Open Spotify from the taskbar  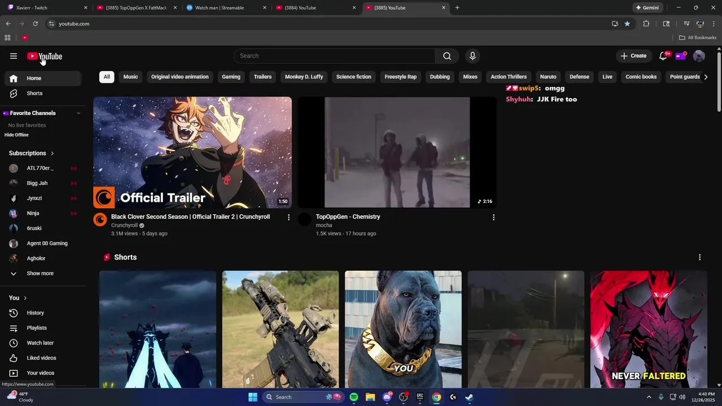point(354,397)
